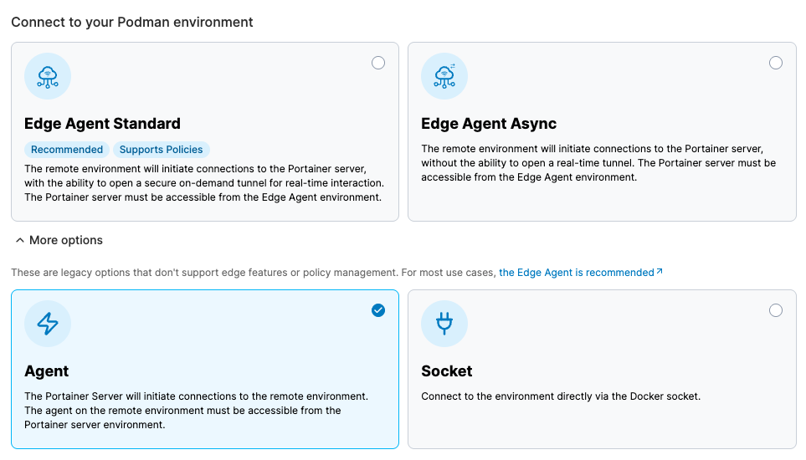The height and width of the screenshot is (460, 806).
Task: Click the More options chevron arrow
Action: point(19,240)
